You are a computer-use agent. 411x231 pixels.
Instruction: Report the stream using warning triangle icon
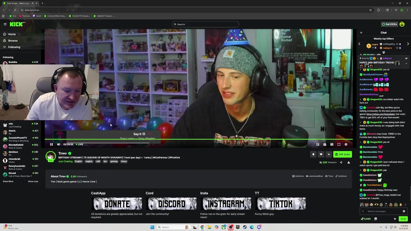coord(349,162)
